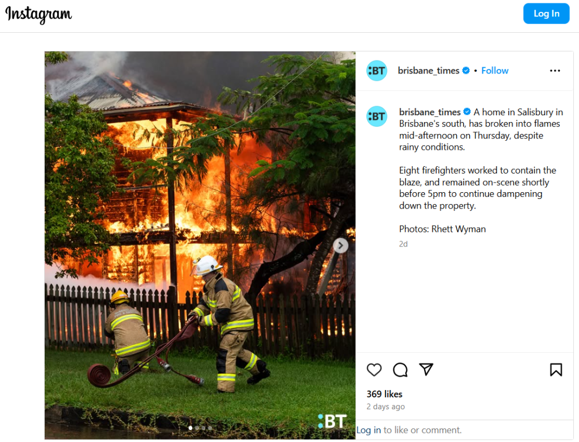Click the '2d' caption timestamp
This screenshot has height=442, width=579.
click(403, 244)
